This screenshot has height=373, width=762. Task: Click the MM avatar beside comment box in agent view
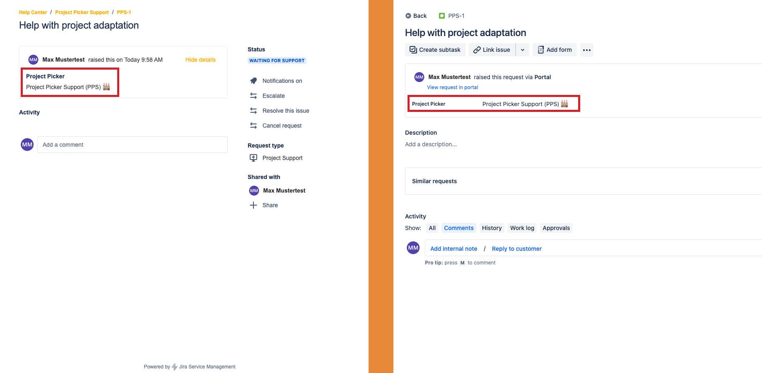pos(413,248)
